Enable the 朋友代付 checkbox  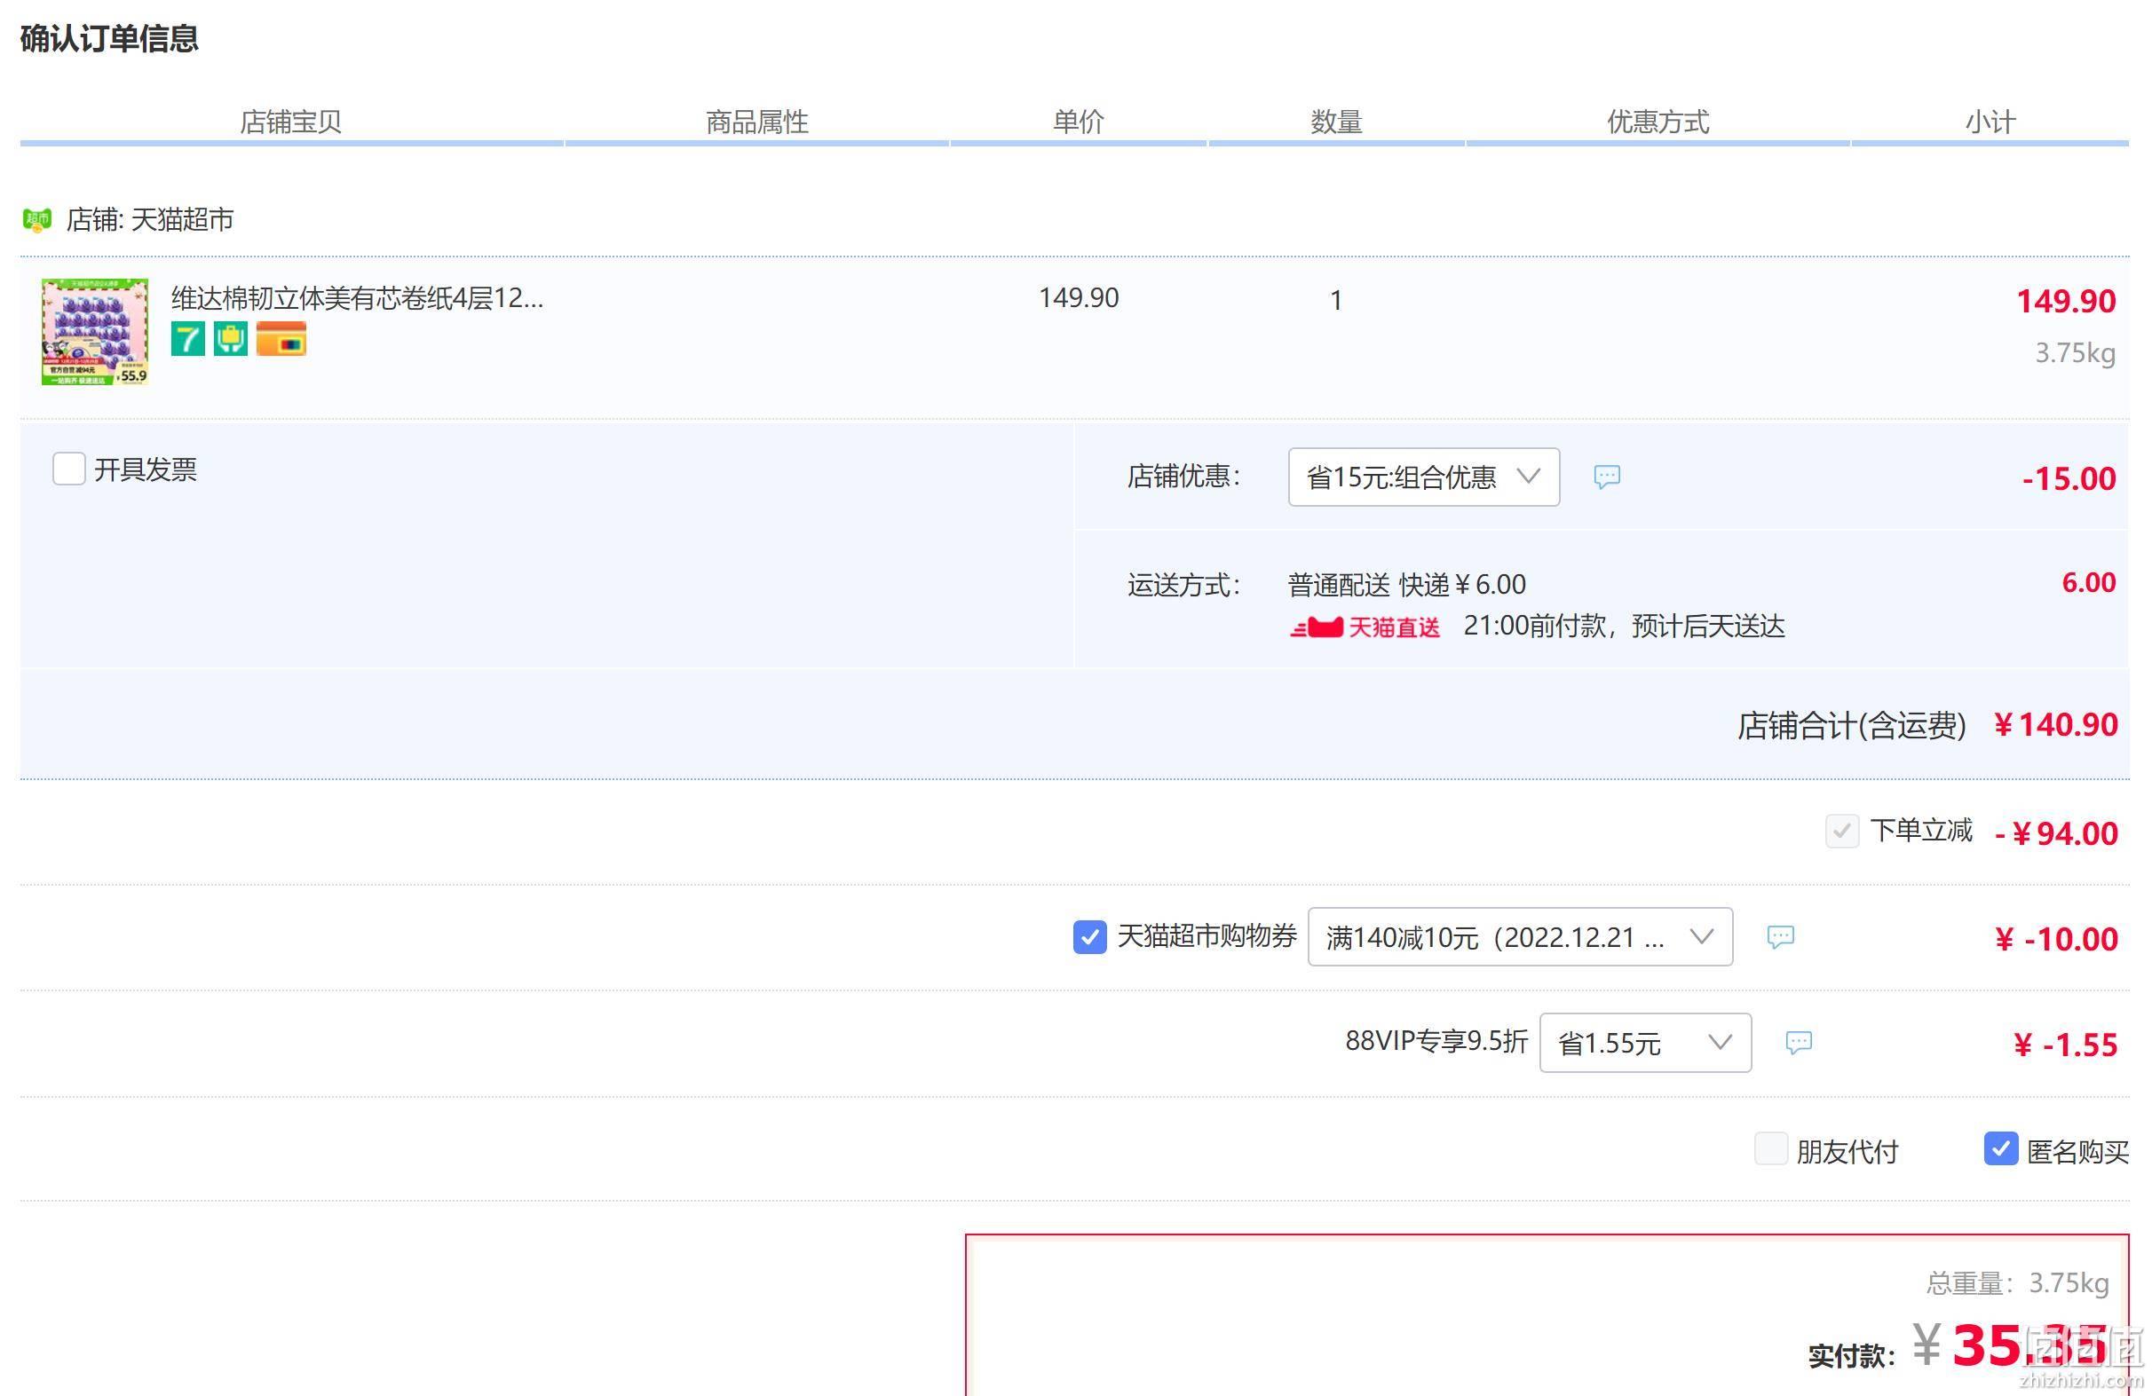tap(1770, 1149)
